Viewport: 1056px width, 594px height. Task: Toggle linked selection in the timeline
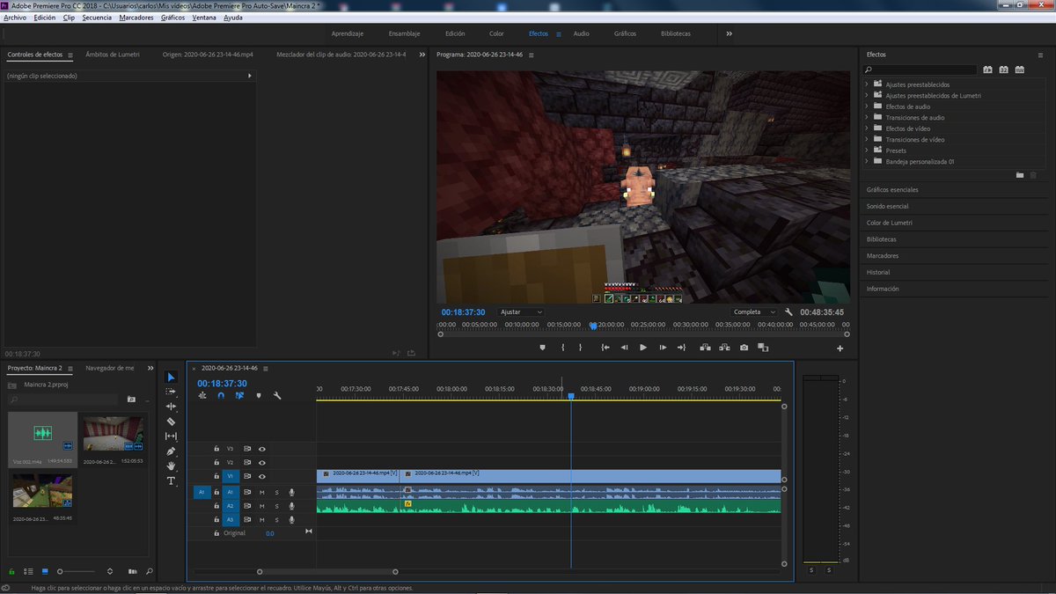pos(239,396)
